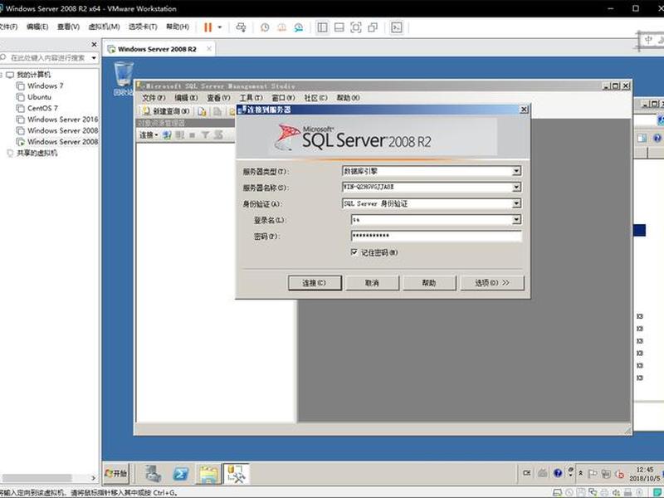Click the library search input field
The image size is (664, 498).
[x=47, y=58]
